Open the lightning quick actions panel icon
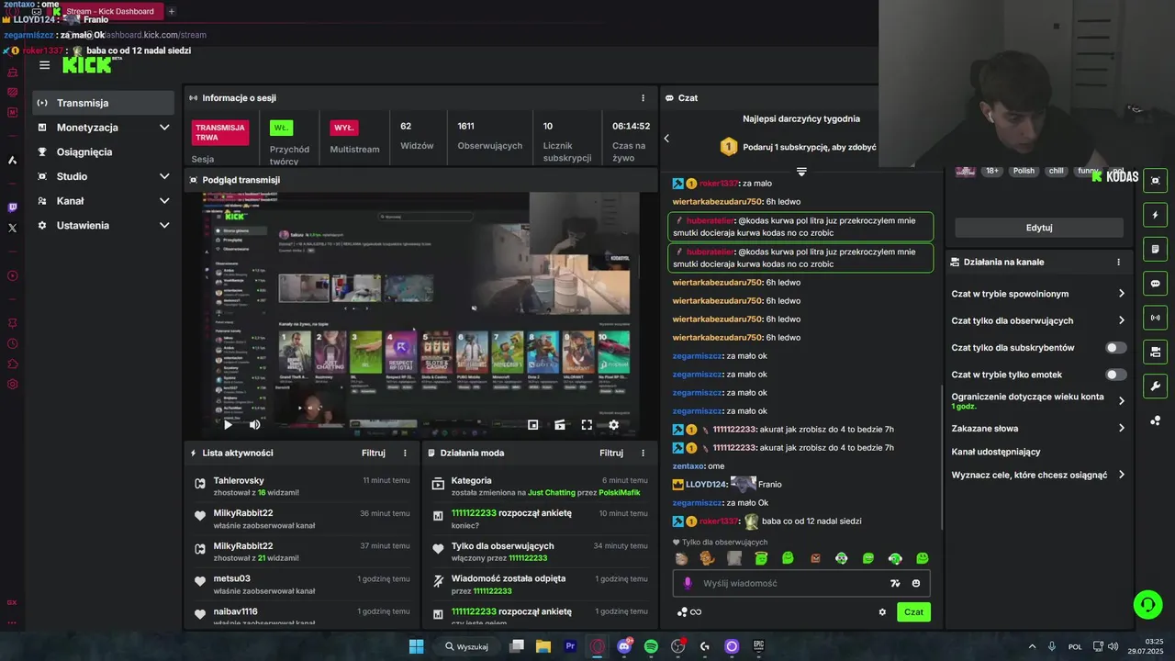Viewport: 1175px width, 661px height. pyautogui.click(x=1155, y=215)
